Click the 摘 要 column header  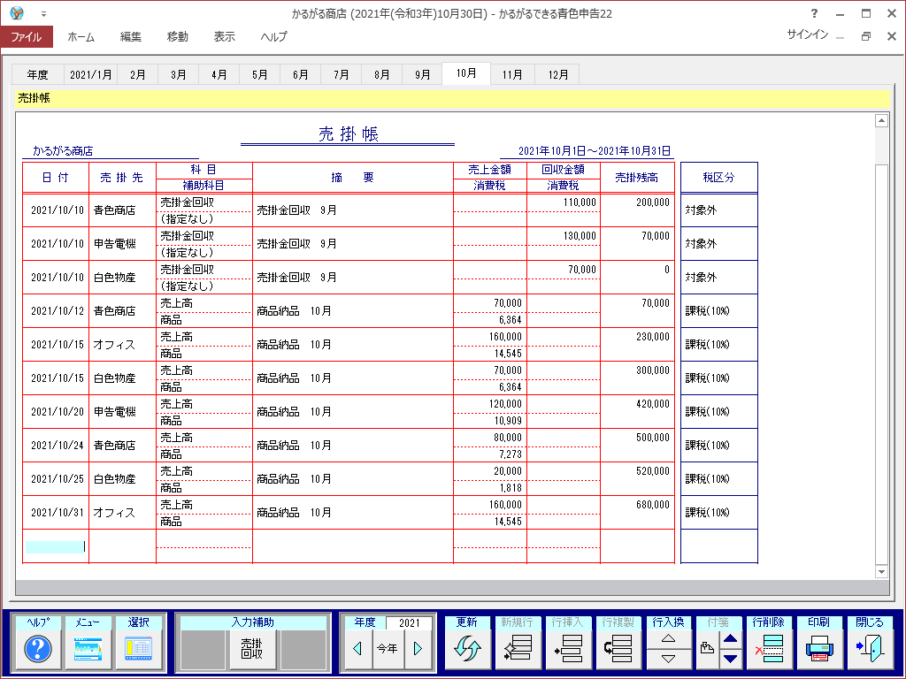pos(352,177)
